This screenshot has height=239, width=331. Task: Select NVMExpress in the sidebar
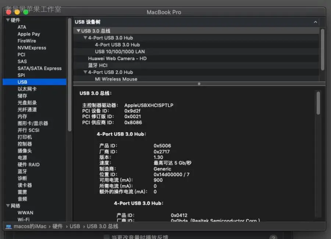[x=32, y=48]
